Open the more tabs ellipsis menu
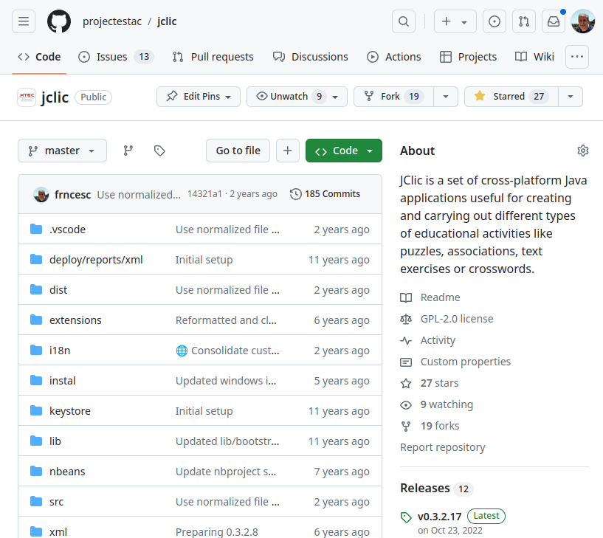This screenshot has height=538, width=603. pyautogui.click(x=577, y=57)
